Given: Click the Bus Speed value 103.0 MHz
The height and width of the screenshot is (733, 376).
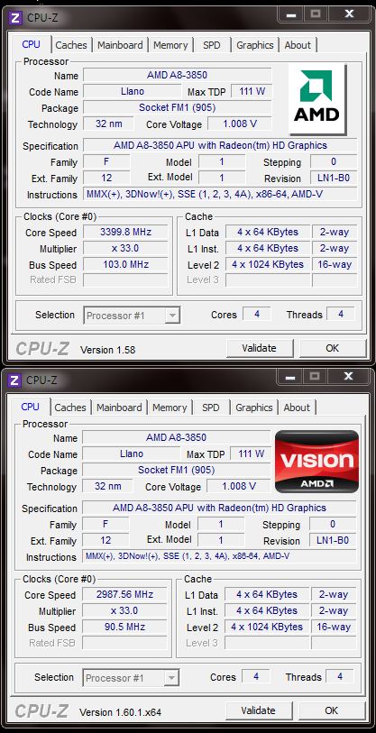Looking at the screenshot, I should pos(126,264).
